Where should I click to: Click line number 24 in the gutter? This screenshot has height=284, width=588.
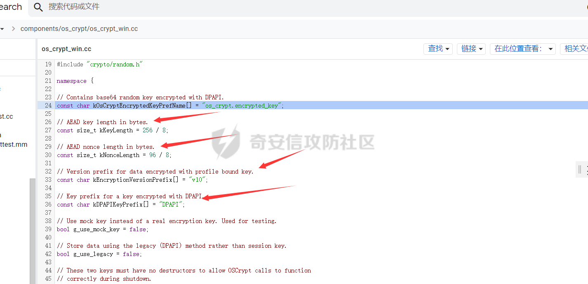pos(48,106)
